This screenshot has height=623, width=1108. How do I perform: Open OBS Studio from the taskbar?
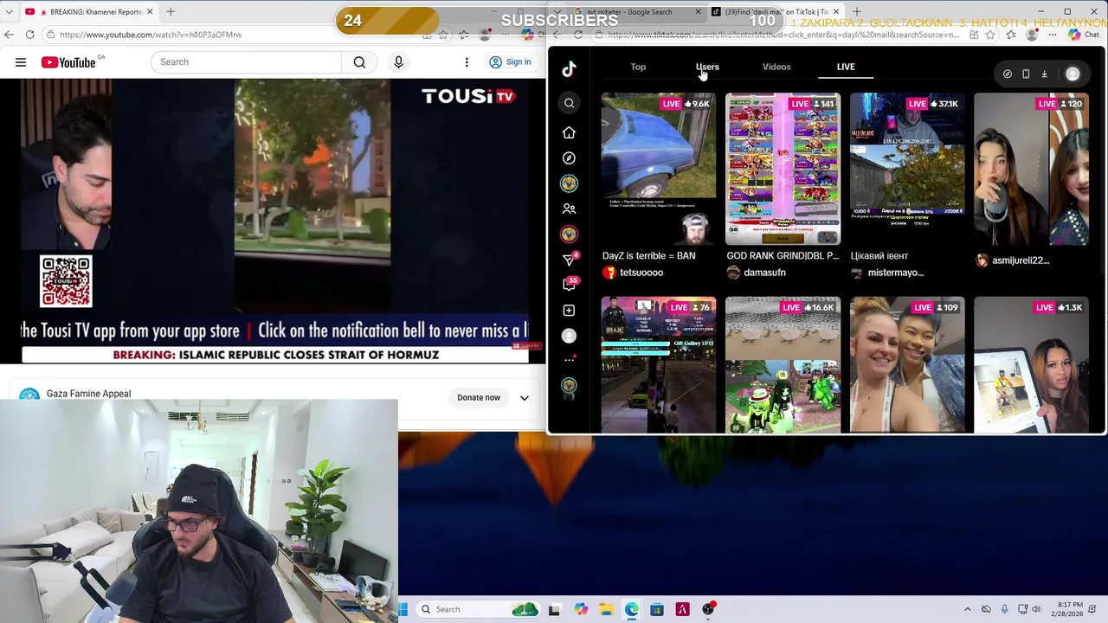708,609
